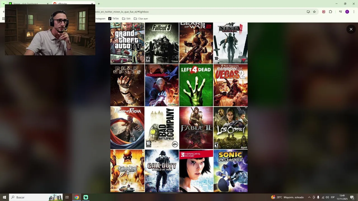Click the Battlefield Bad Company cover

pyautogui.click(x=162, y=128)
